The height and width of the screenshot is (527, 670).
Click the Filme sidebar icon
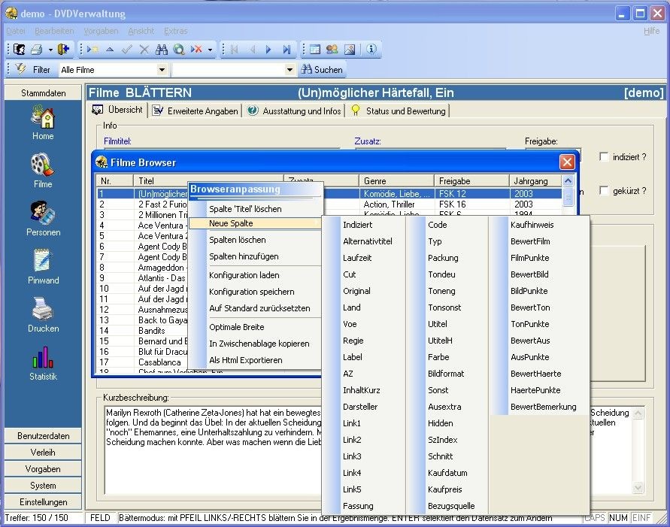43,166
